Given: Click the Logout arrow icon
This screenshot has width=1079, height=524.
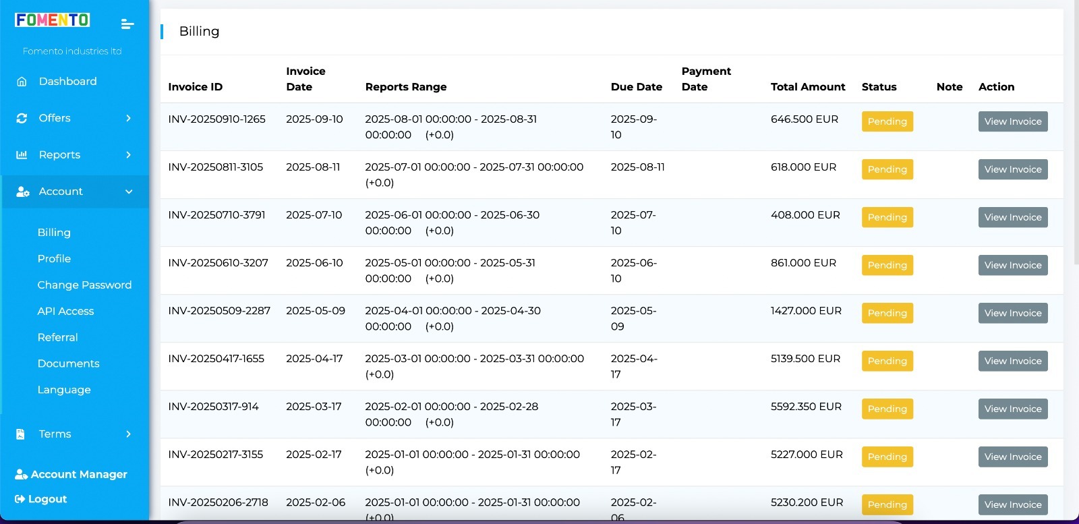Looking at the screenshot, I should (x=20, y=499).
